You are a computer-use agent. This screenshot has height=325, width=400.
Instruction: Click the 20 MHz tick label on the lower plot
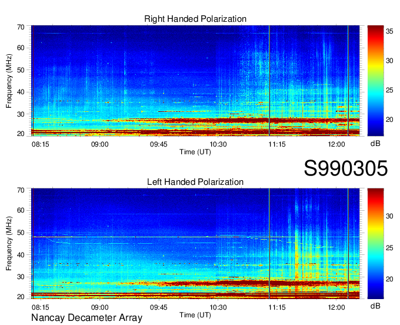[21, 297]
